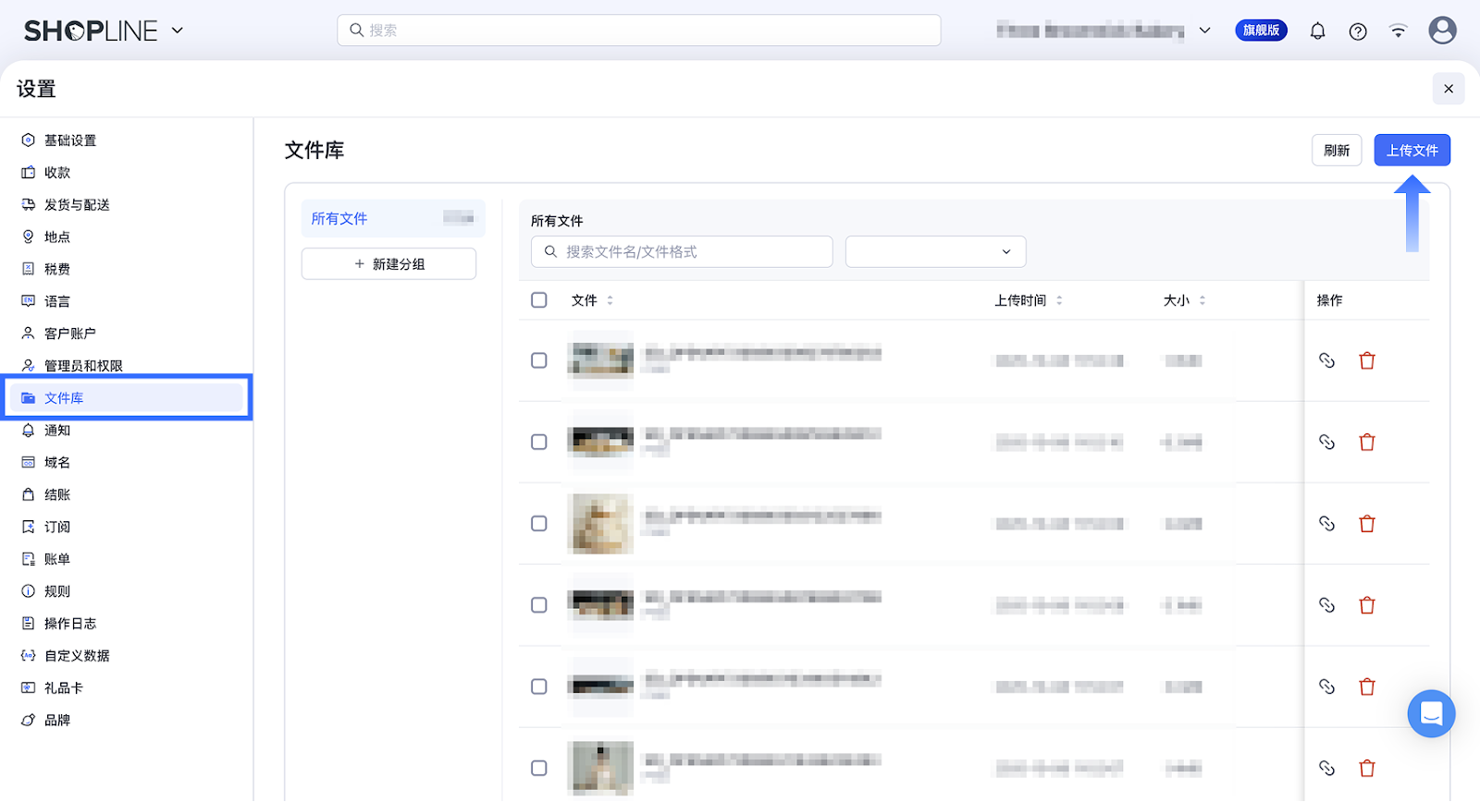The image size is (1480, 802).
Task: Open the notifications bell
Action: click(1317, 31)
